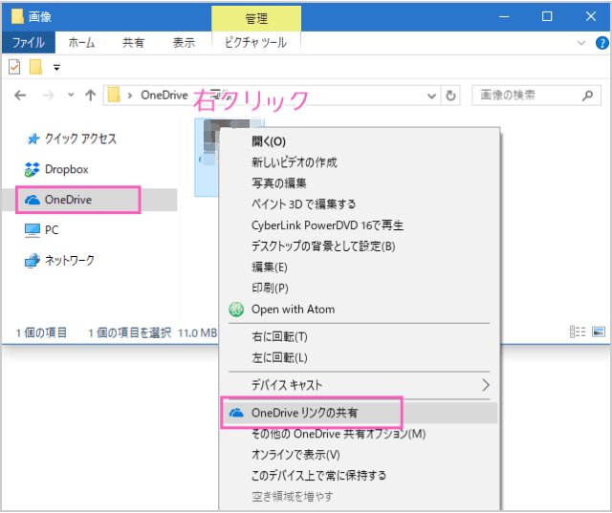Click the New folder icon in quick access toolbar

tap(35, 67)
